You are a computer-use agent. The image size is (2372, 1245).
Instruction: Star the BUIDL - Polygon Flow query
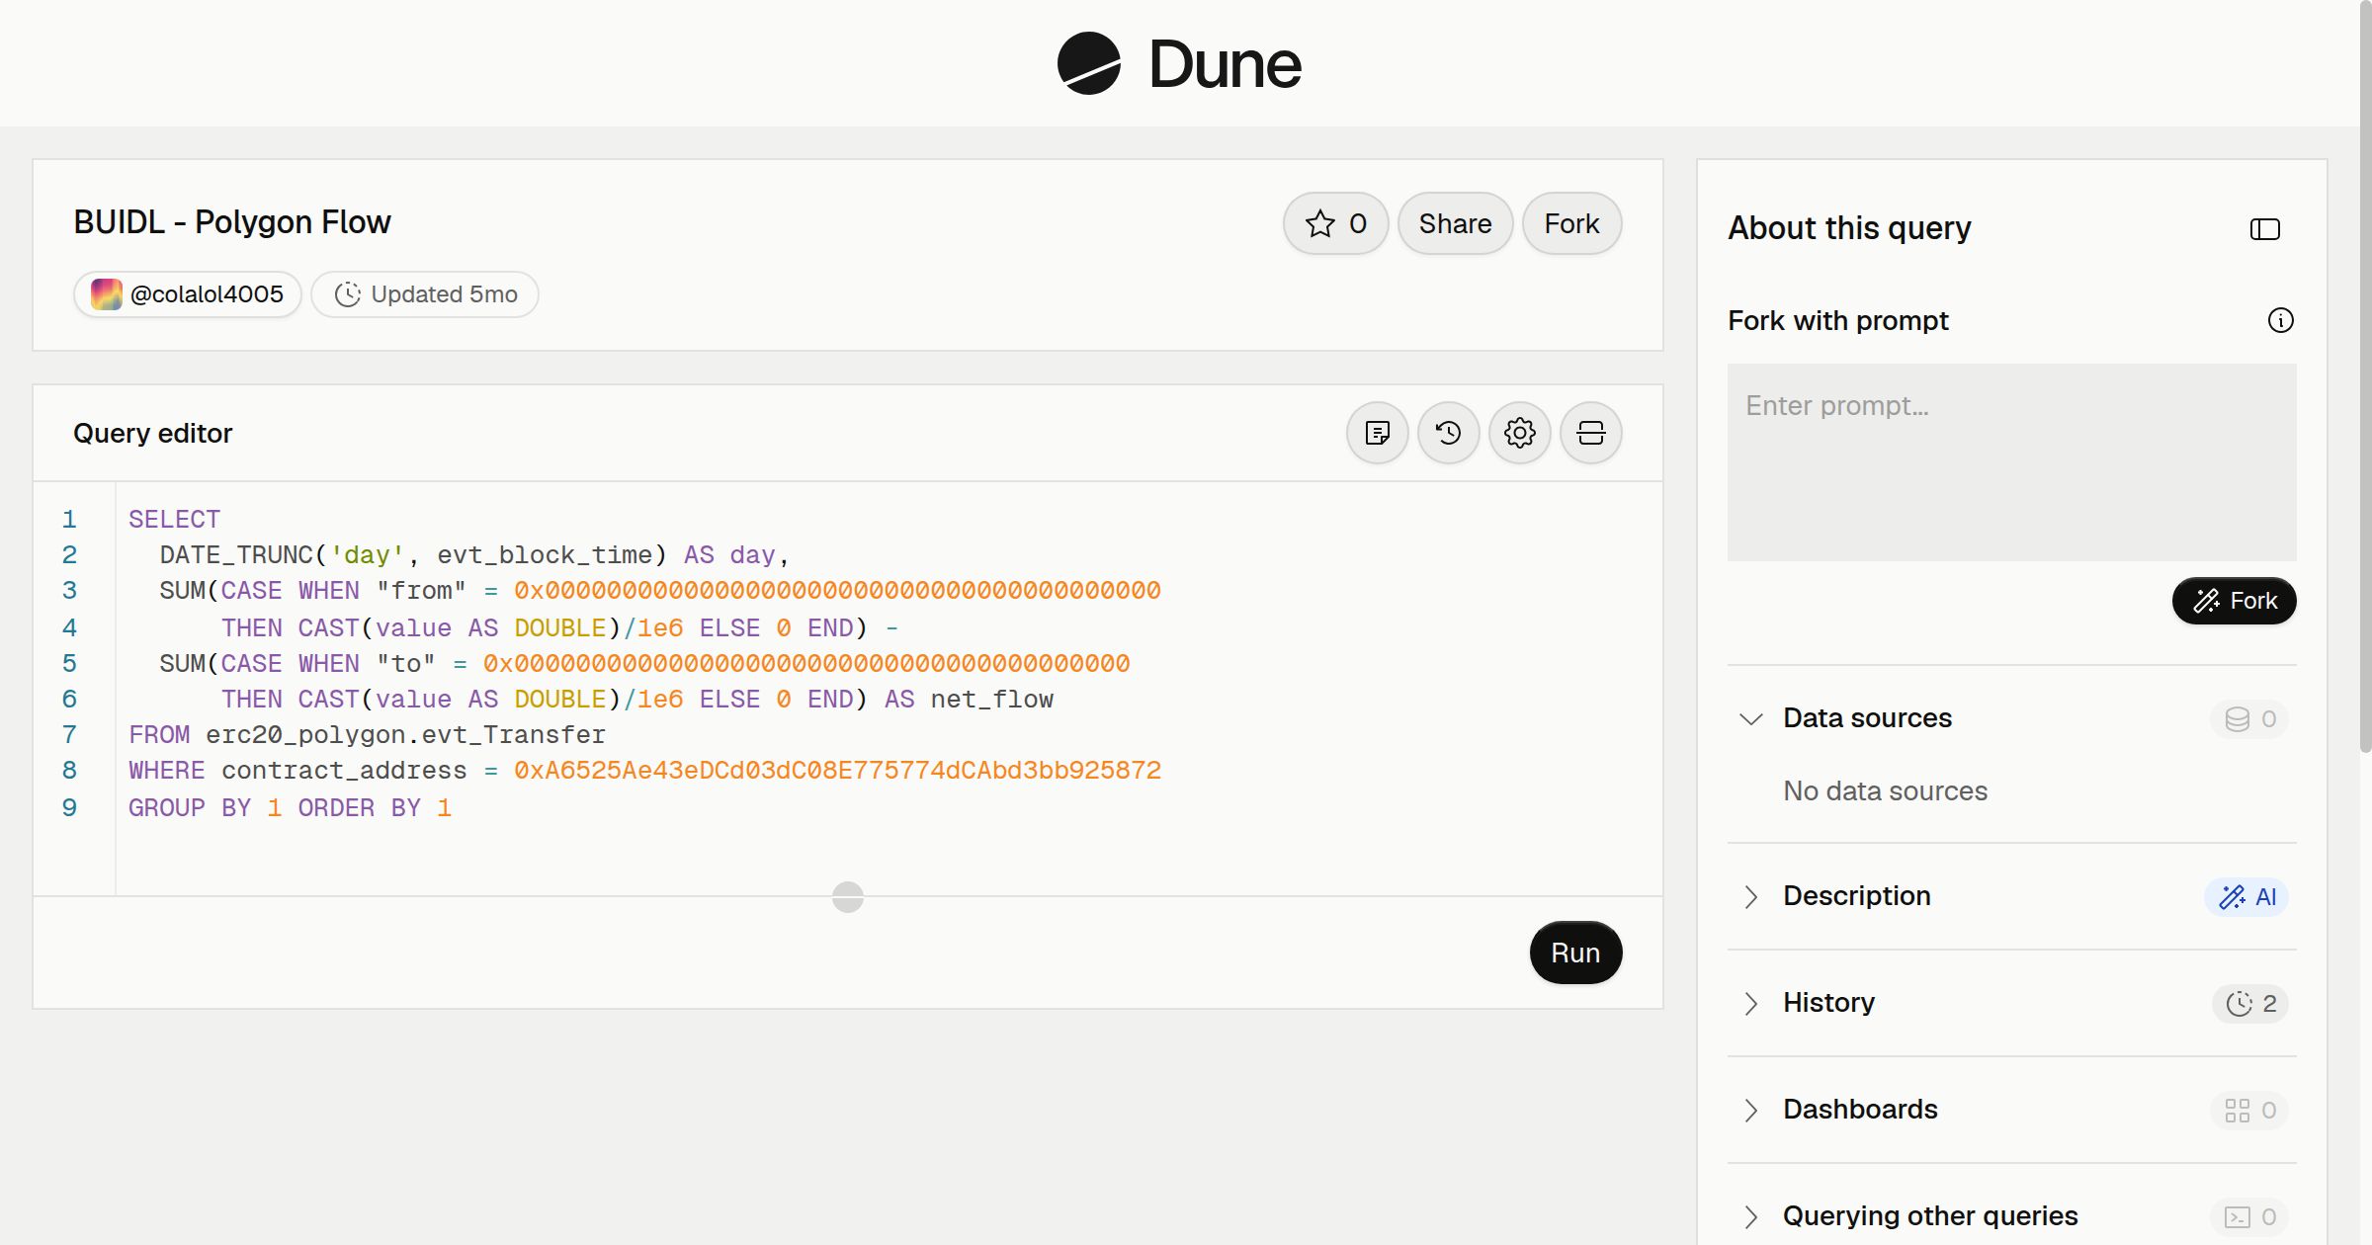[x=1335, y=223]
